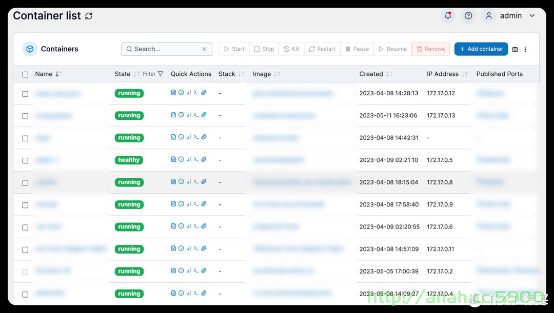Click running badge in the 172.17.0.12 row
554x313 pixels.
129,94
